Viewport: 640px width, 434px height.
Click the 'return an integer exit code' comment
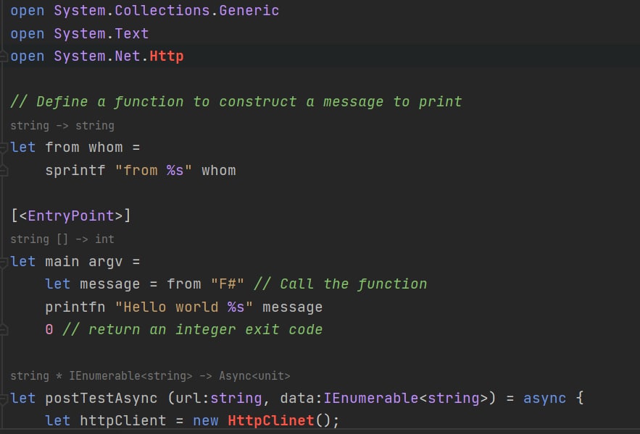[x=205, y=329]
